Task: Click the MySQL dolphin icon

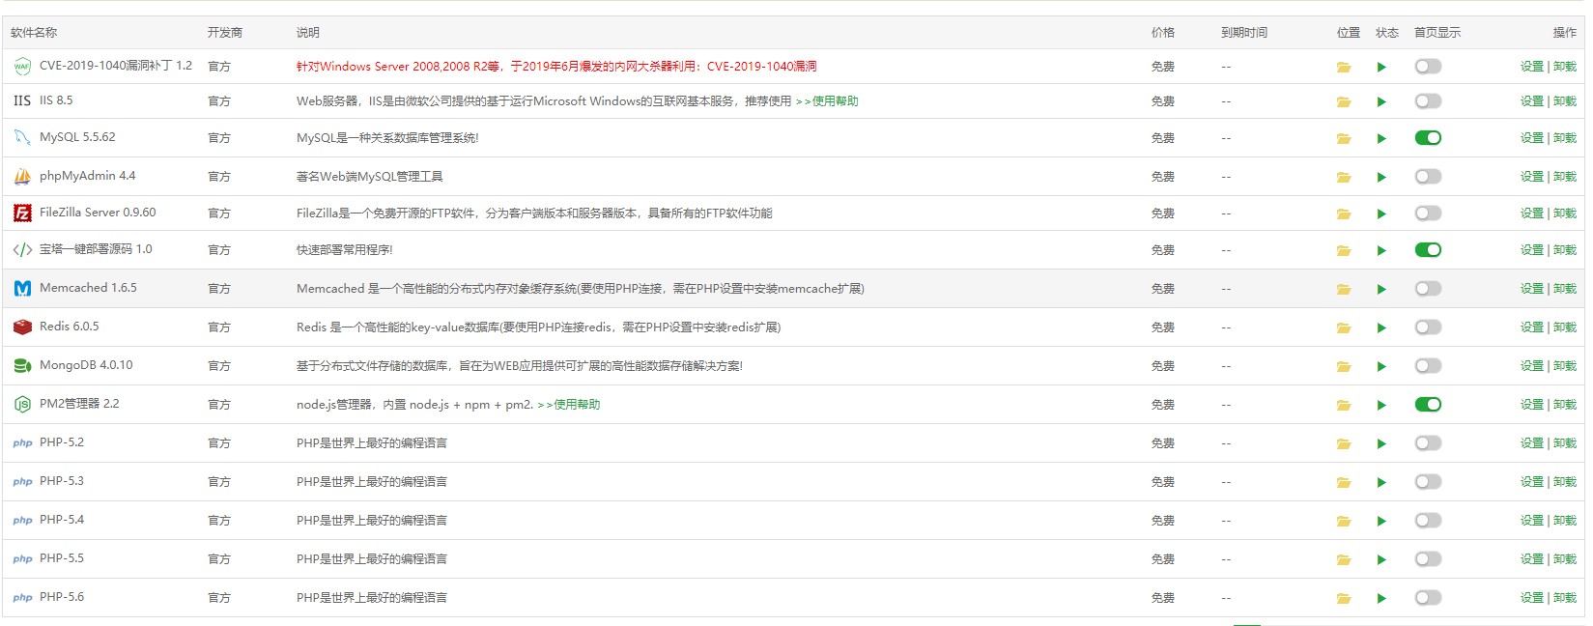Action: 22,137
